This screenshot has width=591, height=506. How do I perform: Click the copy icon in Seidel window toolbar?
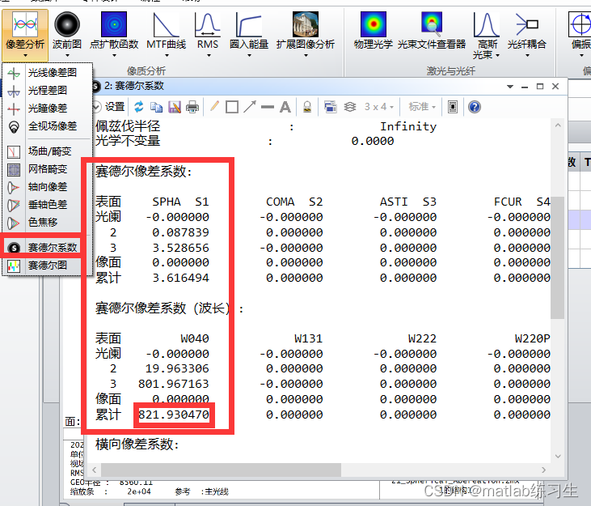tap(156, 107)
